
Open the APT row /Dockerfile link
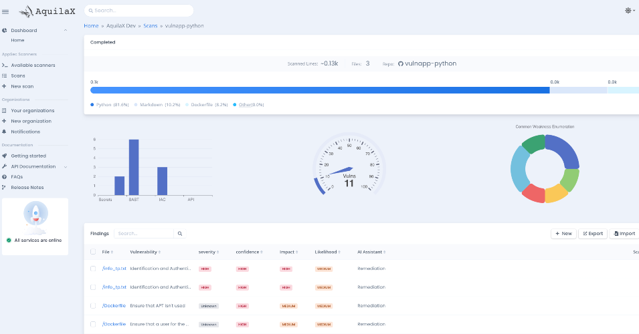(x=114, y=305)
